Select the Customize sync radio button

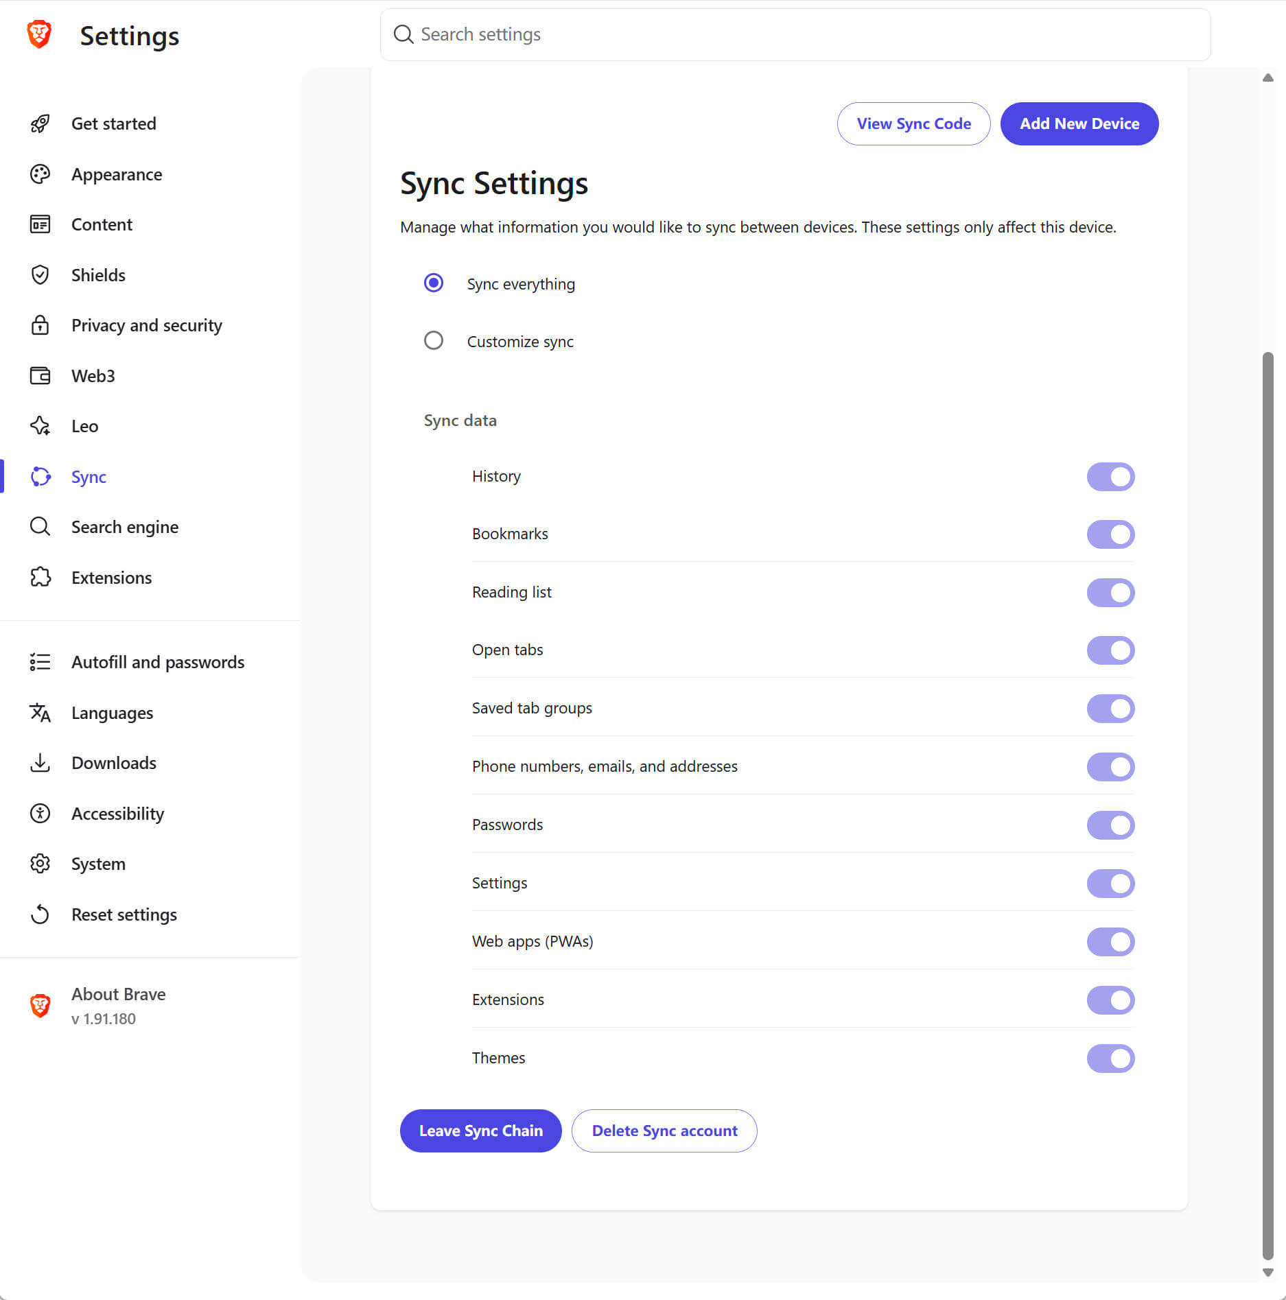434,340
